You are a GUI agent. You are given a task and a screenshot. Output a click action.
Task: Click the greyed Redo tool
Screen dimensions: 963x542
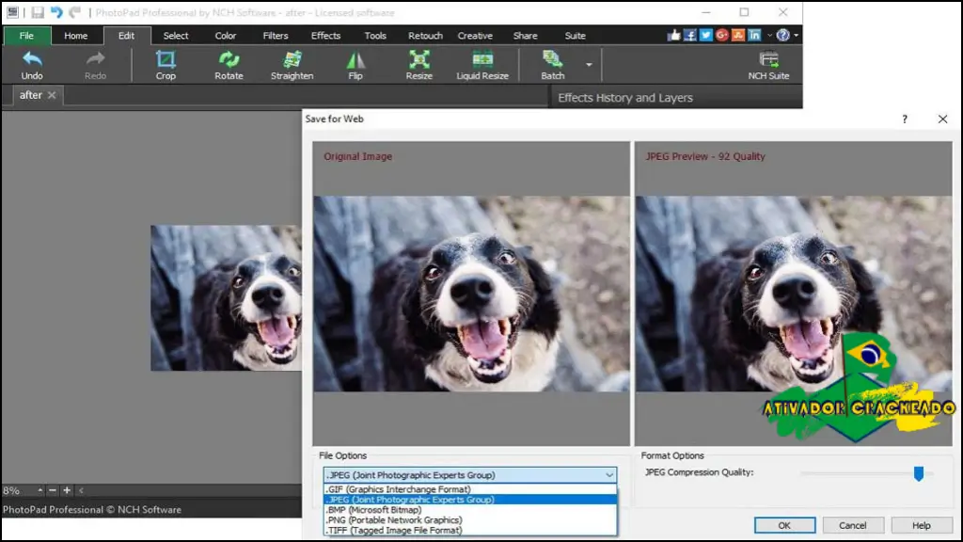pos(95,65)
